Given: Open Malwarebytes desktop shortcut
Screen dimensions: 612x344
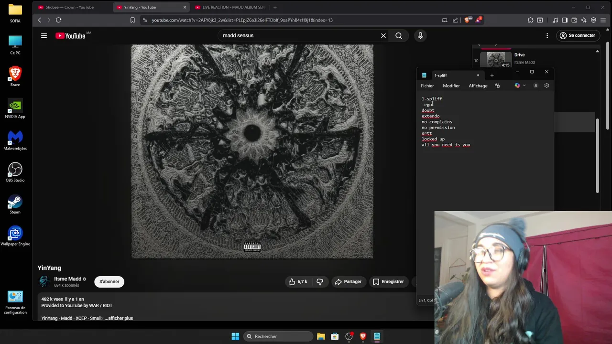Looking at the screenshot, I should 15,140.
